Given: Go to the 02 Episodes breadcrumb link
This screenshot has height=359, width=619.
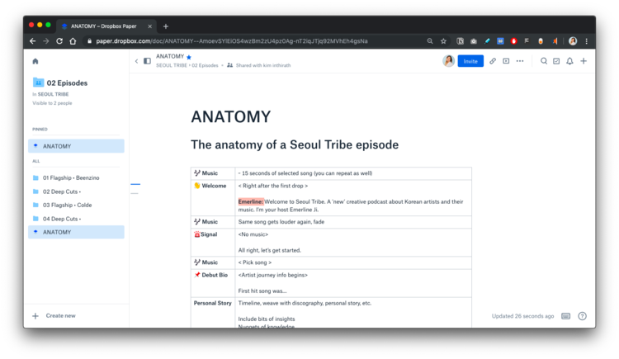Looking at the screenshot, I should click(206, 65).
